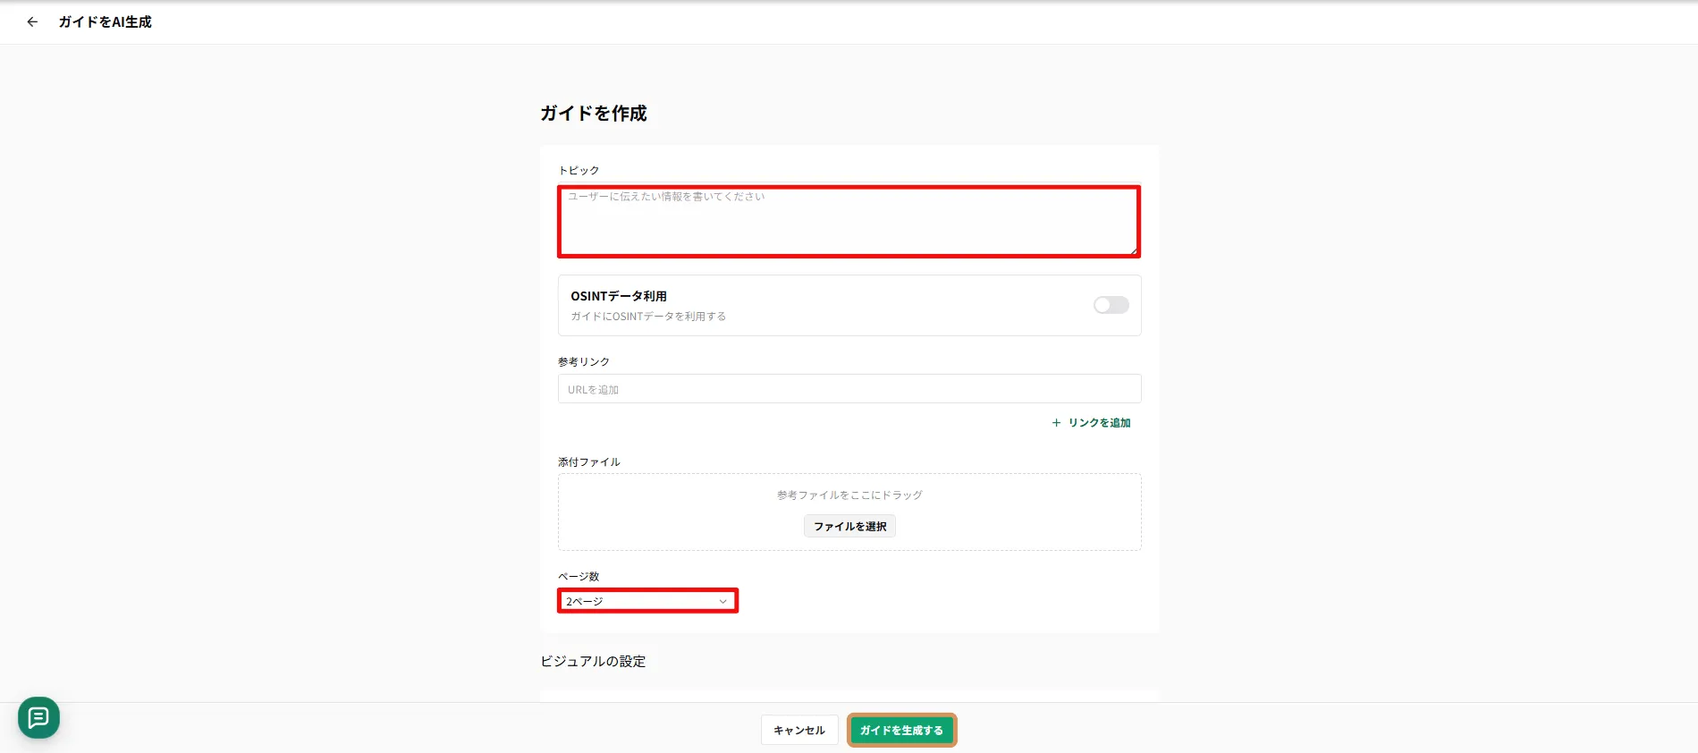Click the ガイドを生成する button

pos(901,730)
